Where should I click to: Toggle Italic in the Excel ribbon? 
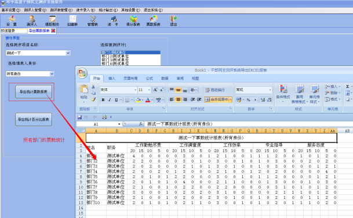[x=110, y=99]
